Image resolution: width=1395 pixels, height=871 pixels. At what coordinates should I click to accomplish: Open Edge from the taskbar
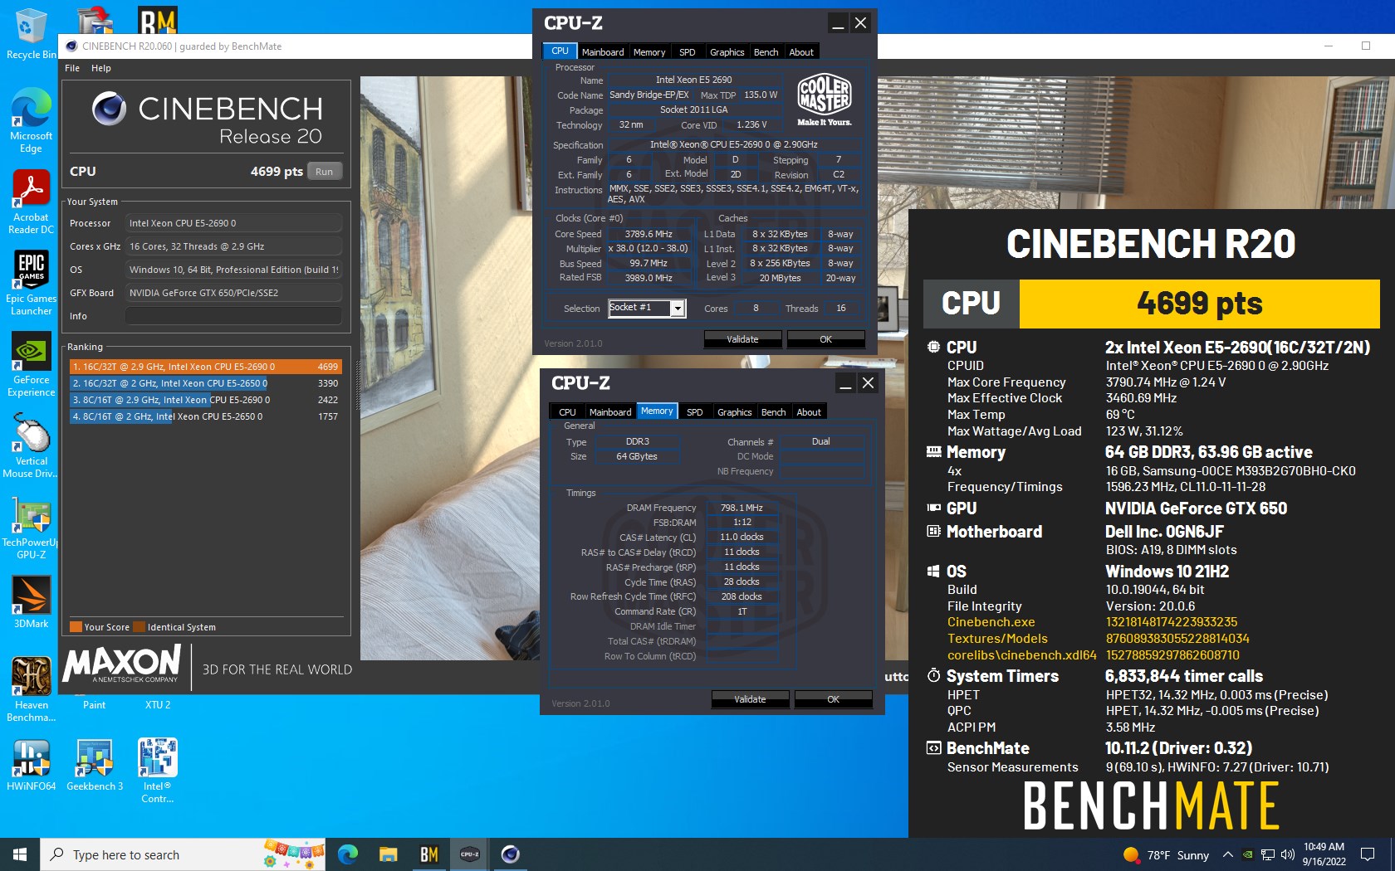[348, 854]
